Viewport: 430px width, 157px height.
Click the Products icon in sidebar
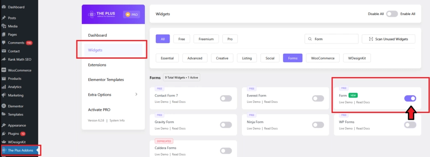4,78
